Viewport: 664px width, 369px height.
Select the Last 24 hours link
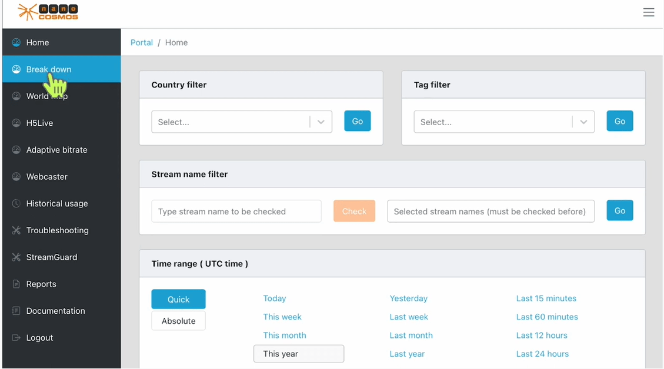coord(542,353)
